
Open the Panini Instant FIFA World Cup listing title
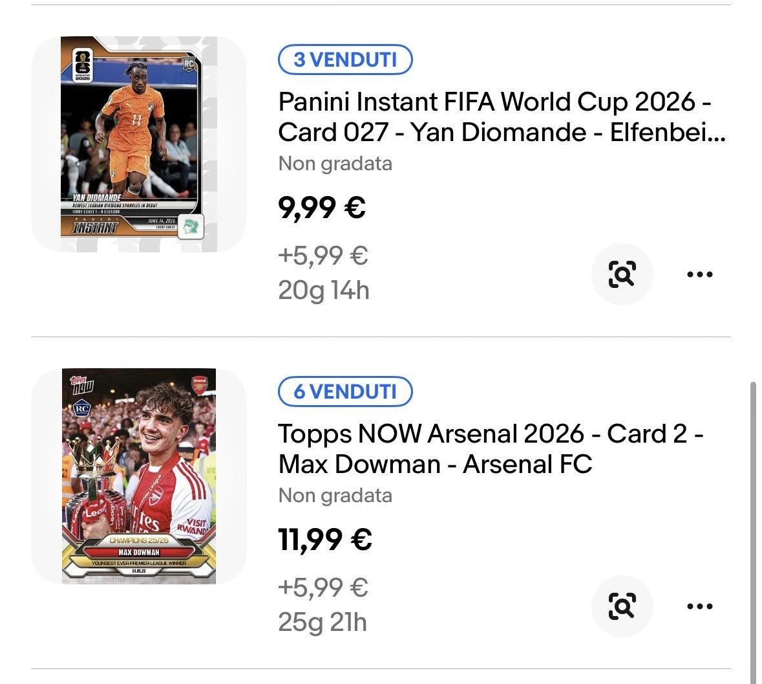tap(502, 116)
